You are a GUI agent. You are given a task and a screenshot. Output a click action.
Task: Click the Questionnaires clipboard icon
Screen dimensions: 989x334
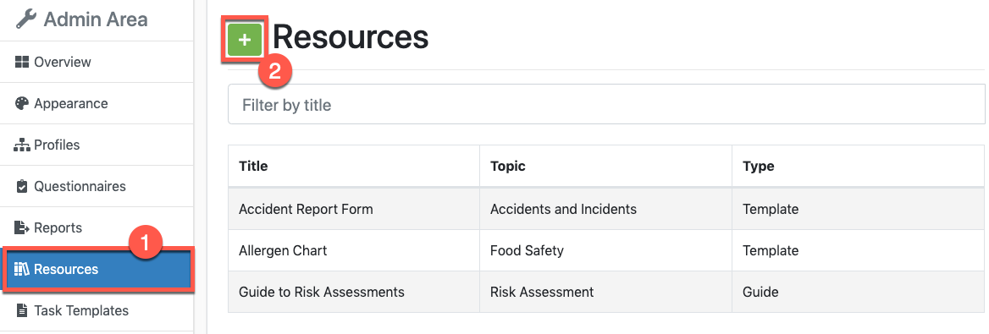(22, 187)
